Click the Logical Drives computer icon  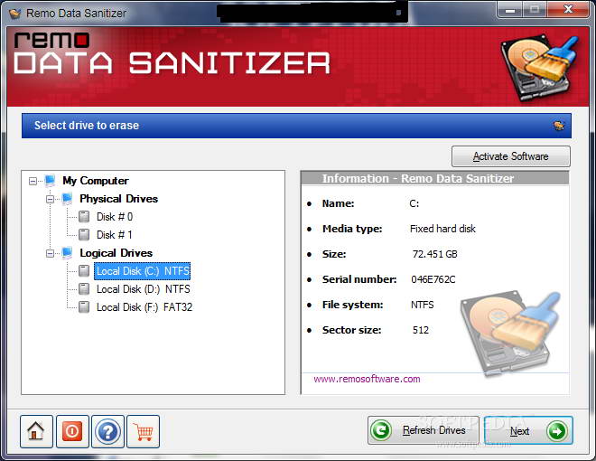point(67,253)
